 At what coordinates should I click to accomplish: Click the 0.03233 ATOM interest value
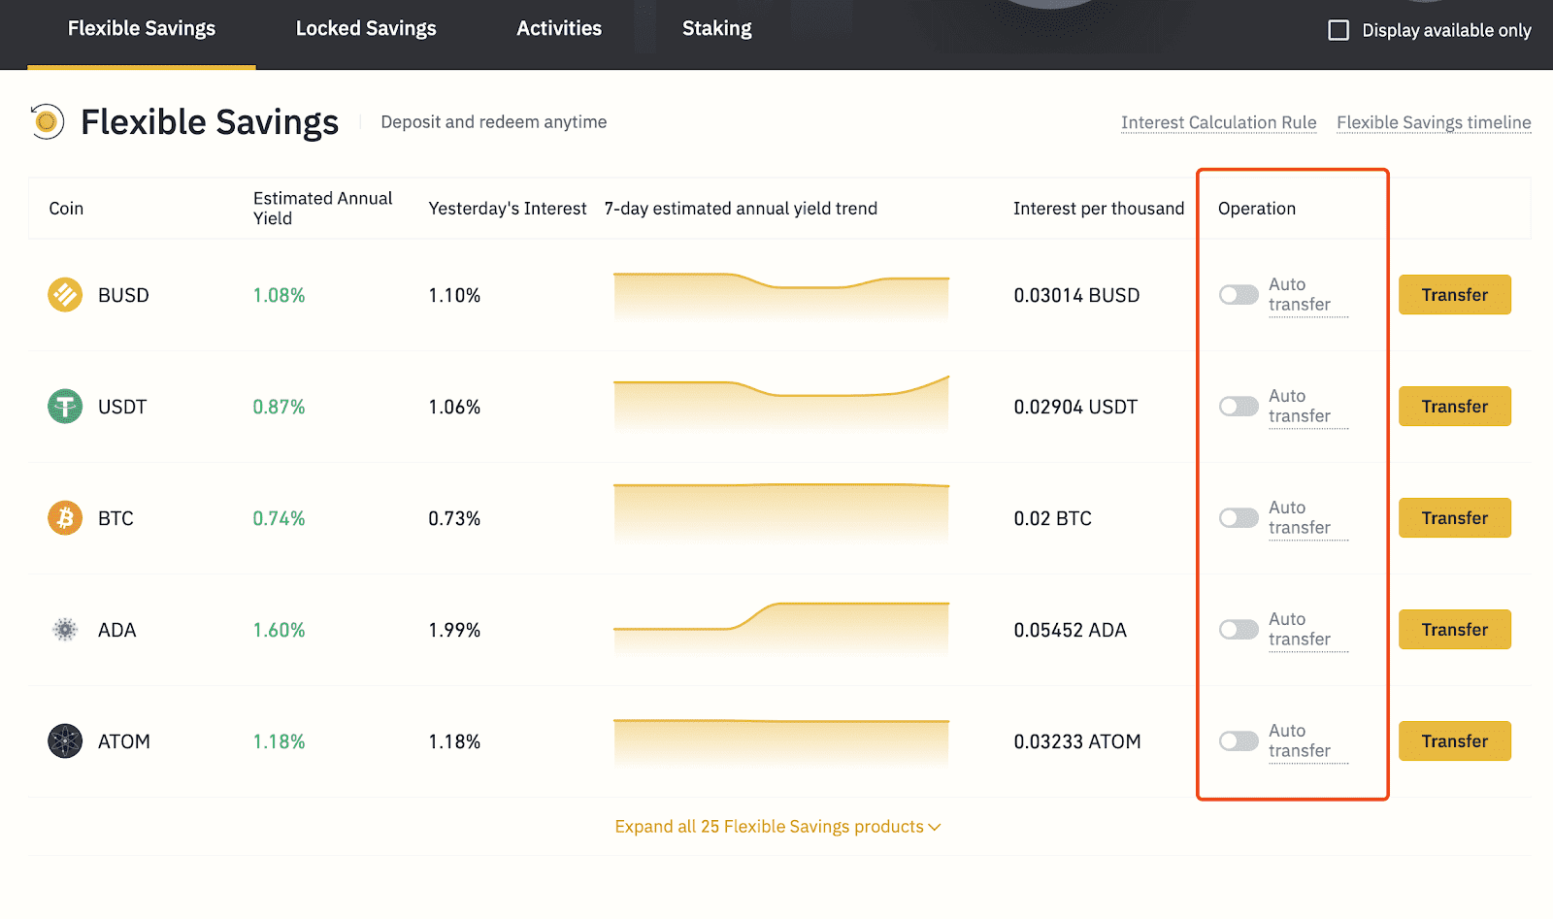coord(1077,741)
